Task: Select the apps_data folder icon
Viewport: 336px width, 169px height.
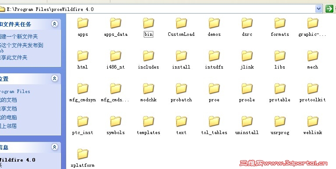Action: pyautogui.click(x=116, y=23)
